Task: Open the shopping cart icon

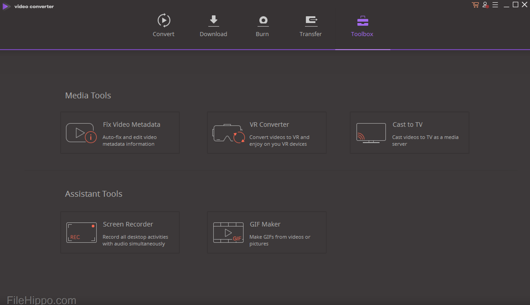Action: click(475, 5)
